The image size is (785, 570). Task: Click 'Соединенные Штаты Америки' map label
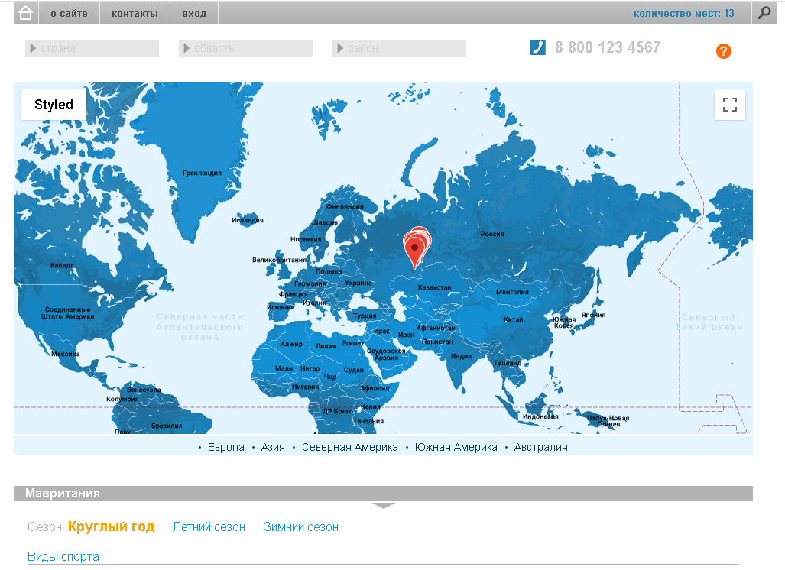(67, 313)
